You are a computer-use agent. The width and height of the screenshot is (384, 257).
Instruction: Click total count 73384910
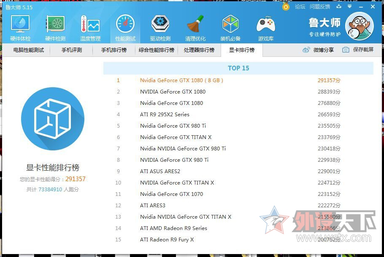(x=50, y=189)
